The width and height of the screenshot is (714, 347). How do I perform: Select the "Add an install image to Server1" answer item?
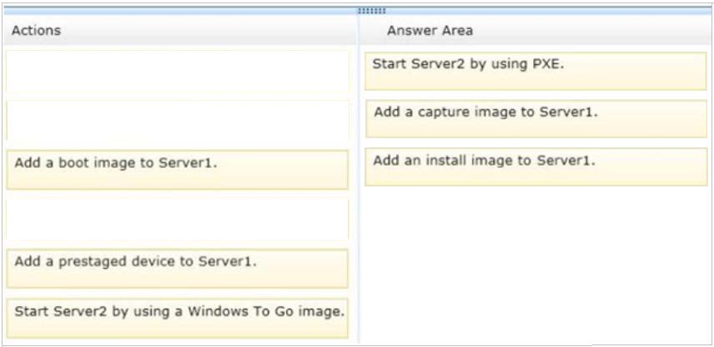coord(536,166)
